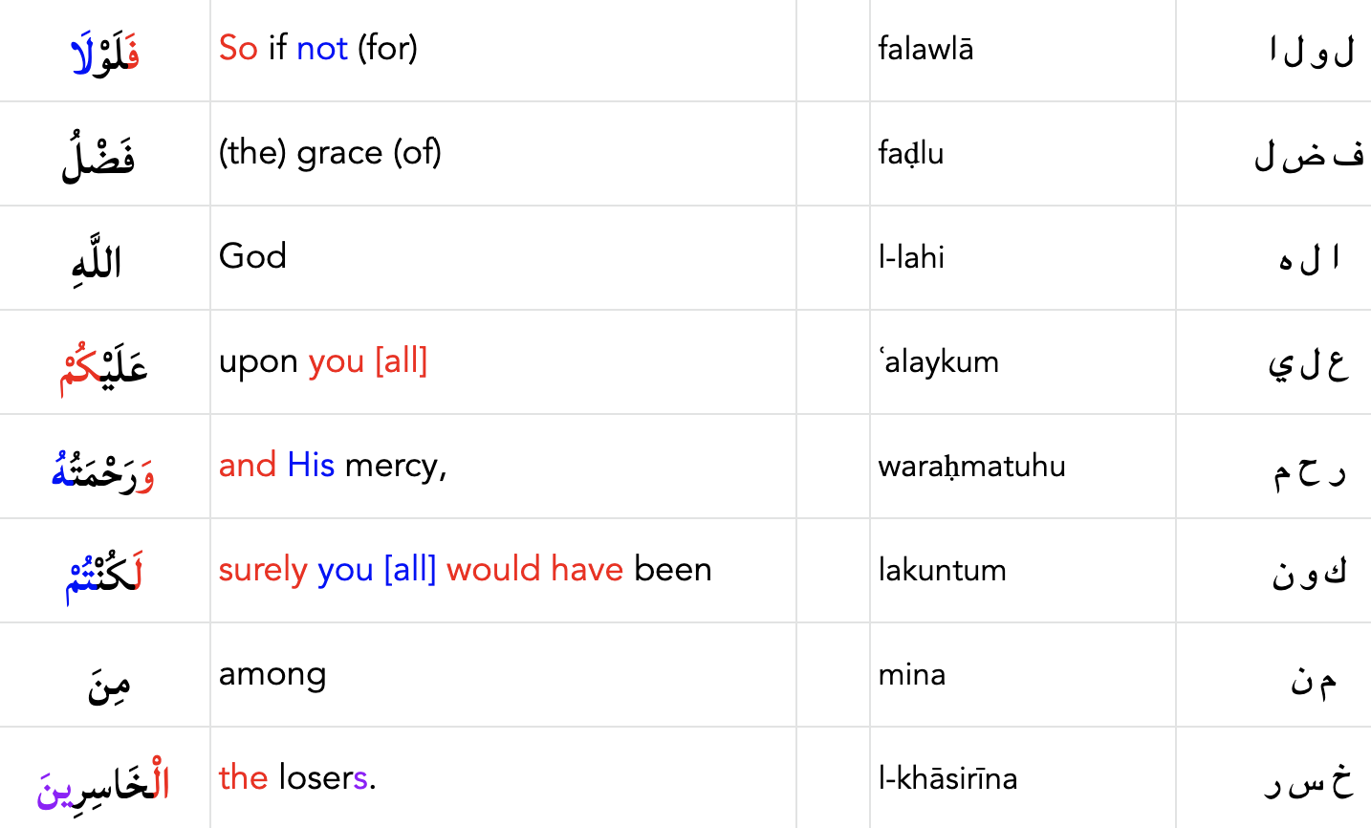The height and width of the screenshot is (828, 1371).
Task: Click the Arabic word for 'l-khāsirīna'
Action: (104, 784)
